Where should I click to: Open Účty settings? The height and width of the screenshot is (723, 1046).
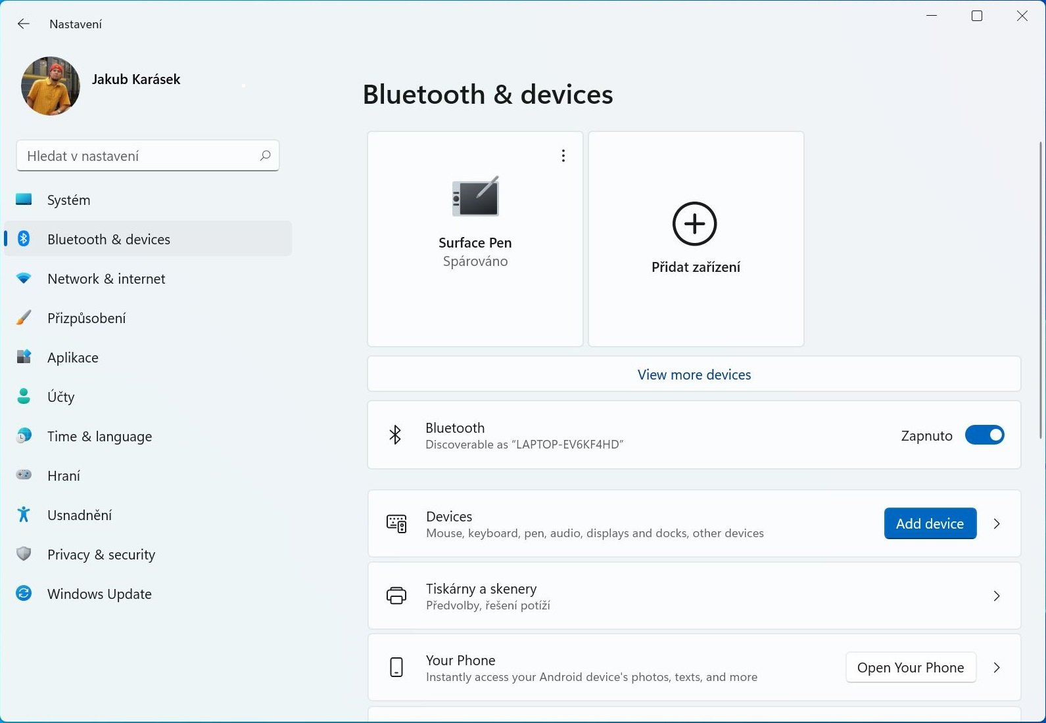pyautogui.click(x=148, y=397)
